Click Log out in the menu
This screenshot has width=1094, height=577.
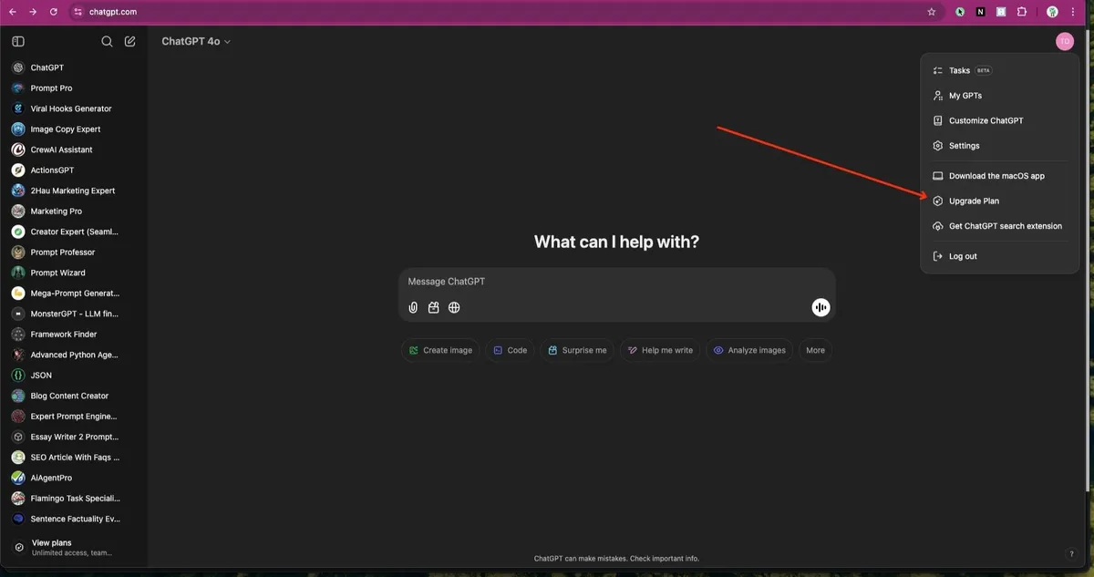point(962,256)
